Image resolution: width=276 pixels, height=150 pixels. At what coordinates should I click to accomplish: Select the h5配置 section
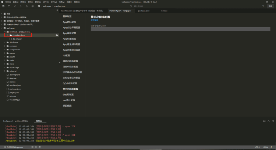[66, 55]
